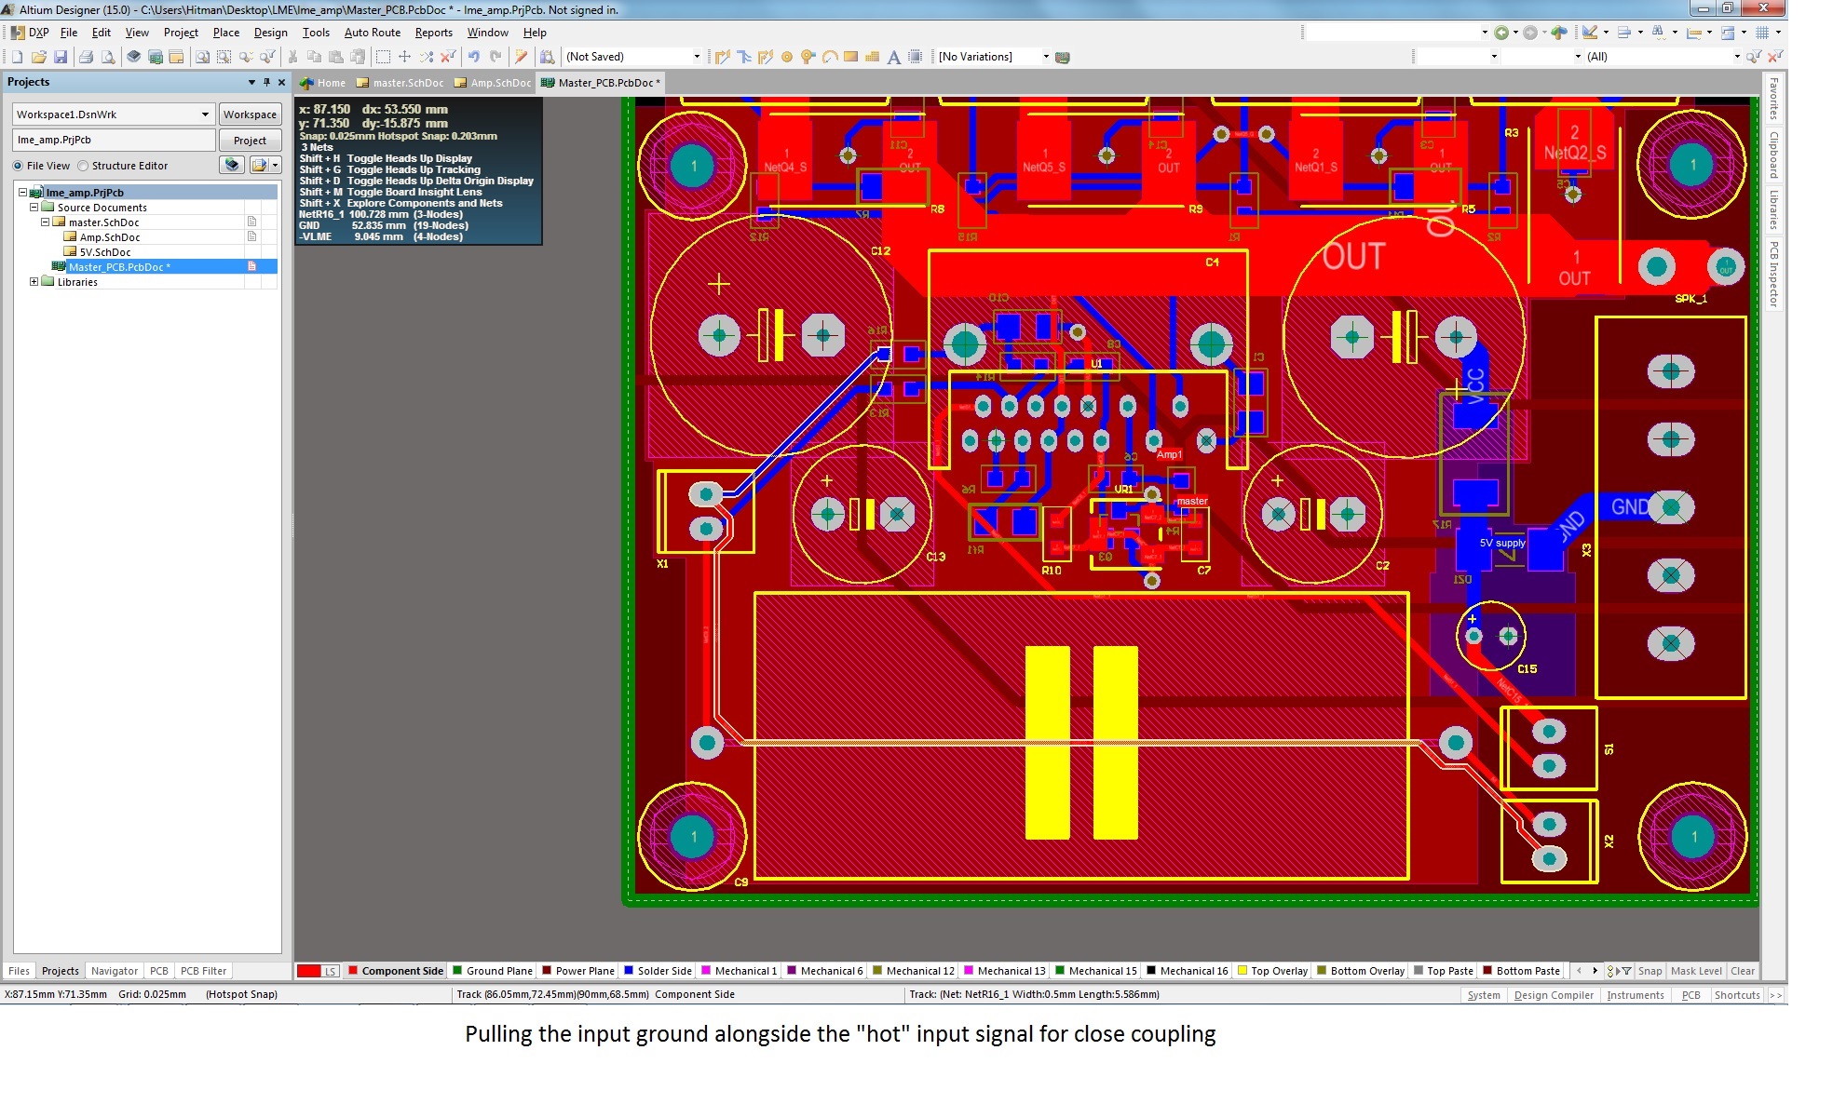Select the File View radio button
1833x1104 pixels.
(x=18, y=166)
